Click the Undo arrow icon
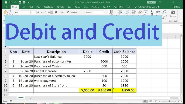 (10, 2)
